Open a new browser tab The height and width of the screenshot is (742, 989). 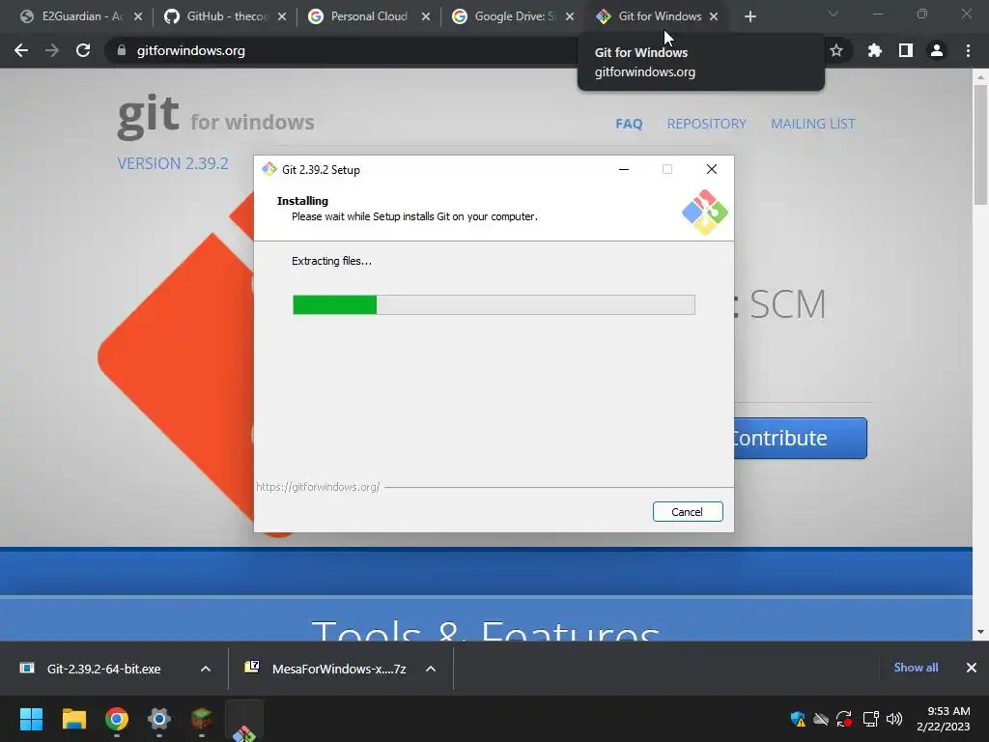pyautogui.click(x=749, y=17)
